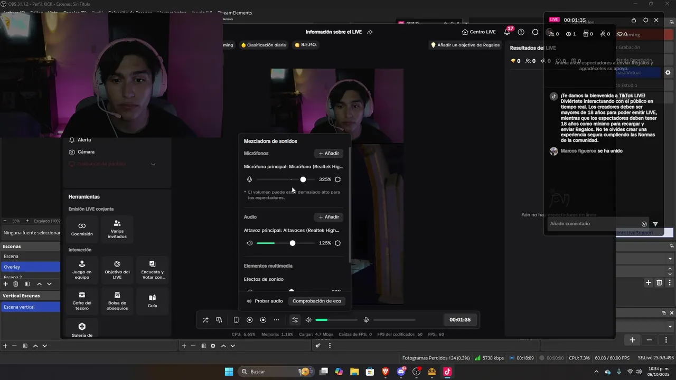Select Escena vertical in Vertical Escenas
This screenshot has height=380, width=676.
pos(31,307)
